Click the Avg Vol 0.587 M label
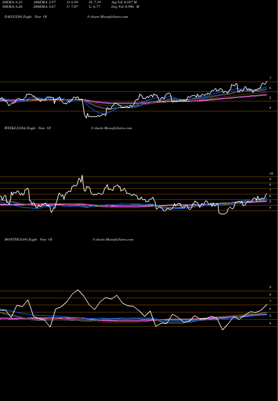 click(124, 2)
